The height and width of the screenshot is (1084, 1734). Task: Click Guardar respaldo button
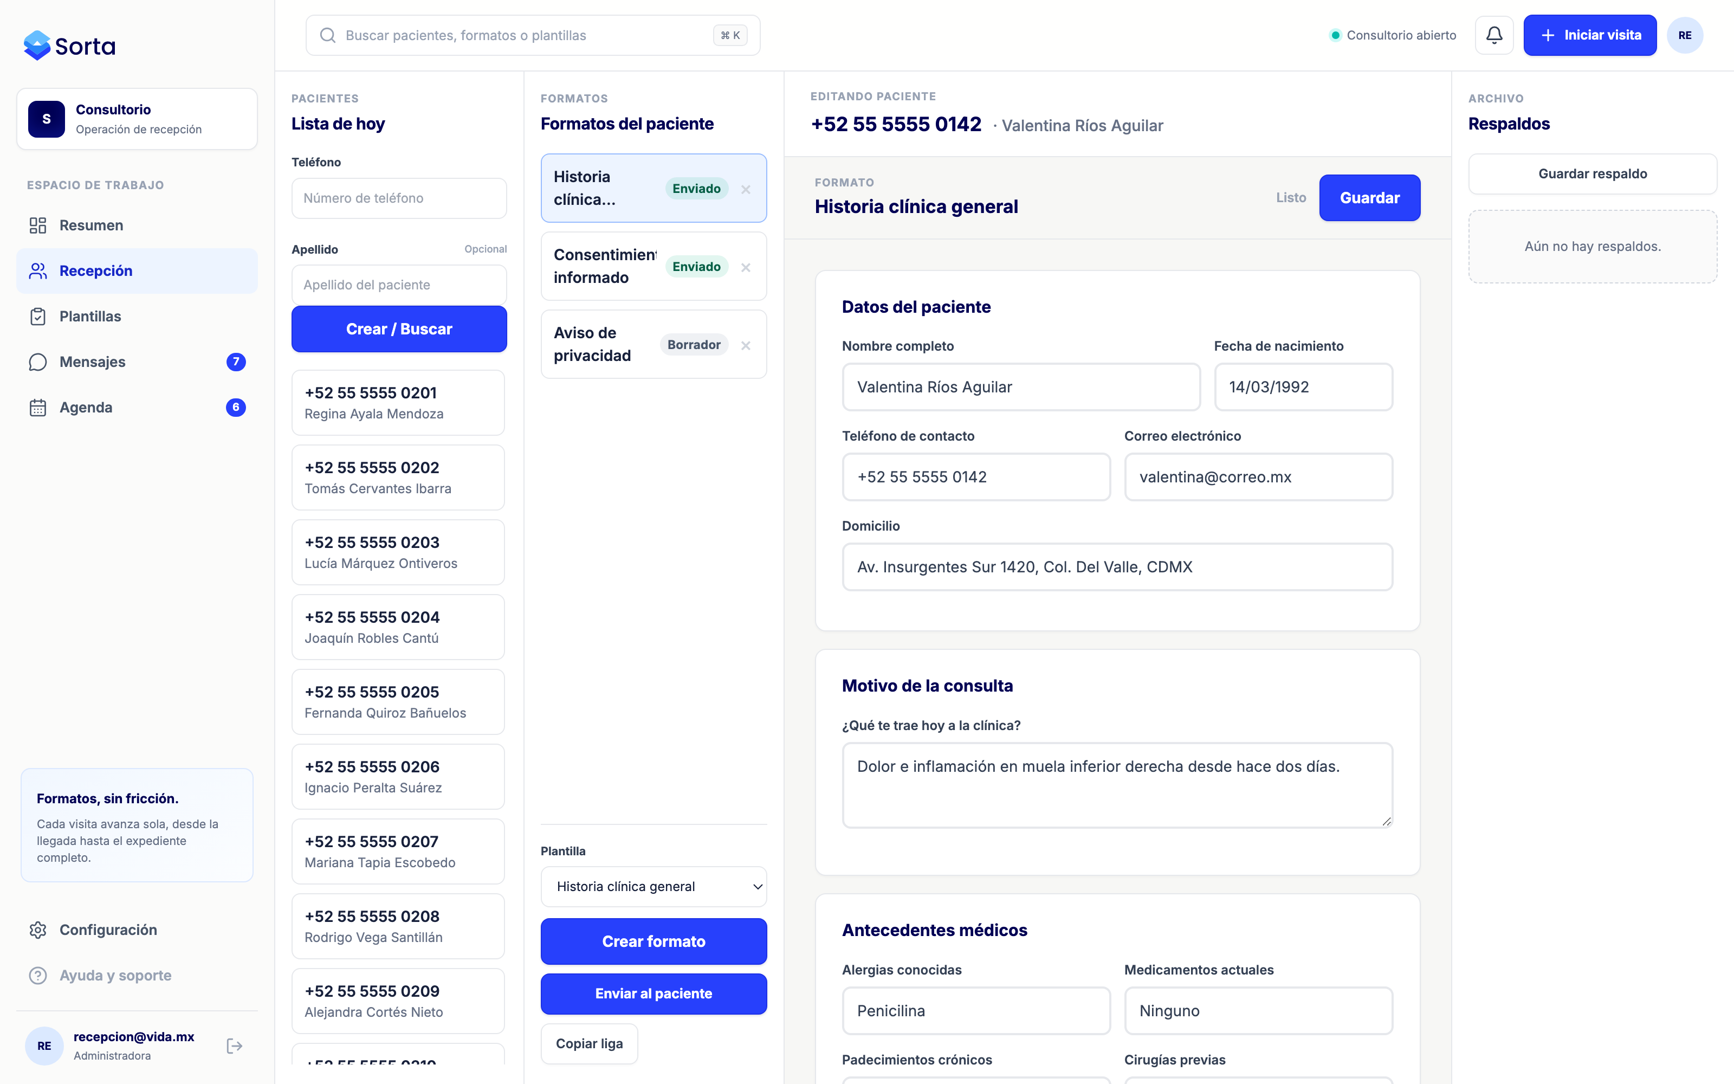point(1592,174)
